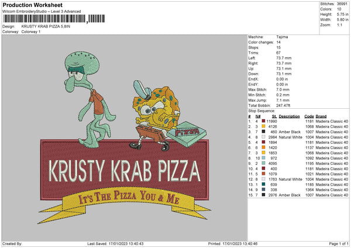Image resolution: width=351 pixels, height=248 pixels.
Task: Select the Height value "5.75 in"
Action: tap(342, 14)
